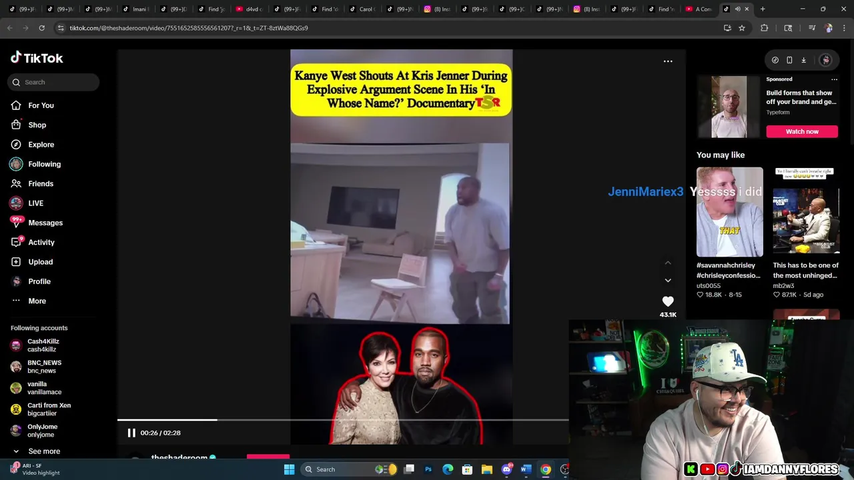The height and width of the screenshot is (480, 854).
Task: Click into the TikTok Search field
Action: coord(53,82)
